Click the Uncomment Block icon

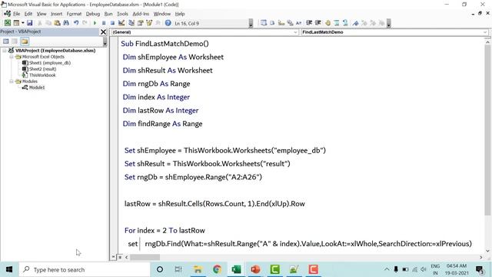pos(345,23)
